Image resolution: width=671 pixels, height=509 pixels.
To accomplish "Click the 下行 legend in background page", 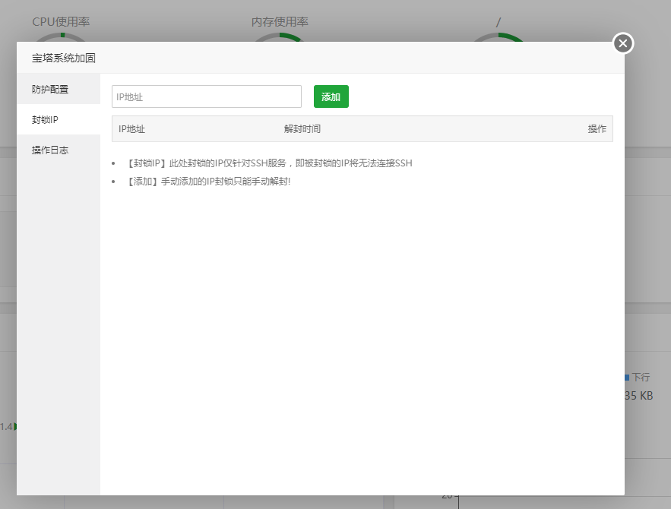I will click(638, 377).
